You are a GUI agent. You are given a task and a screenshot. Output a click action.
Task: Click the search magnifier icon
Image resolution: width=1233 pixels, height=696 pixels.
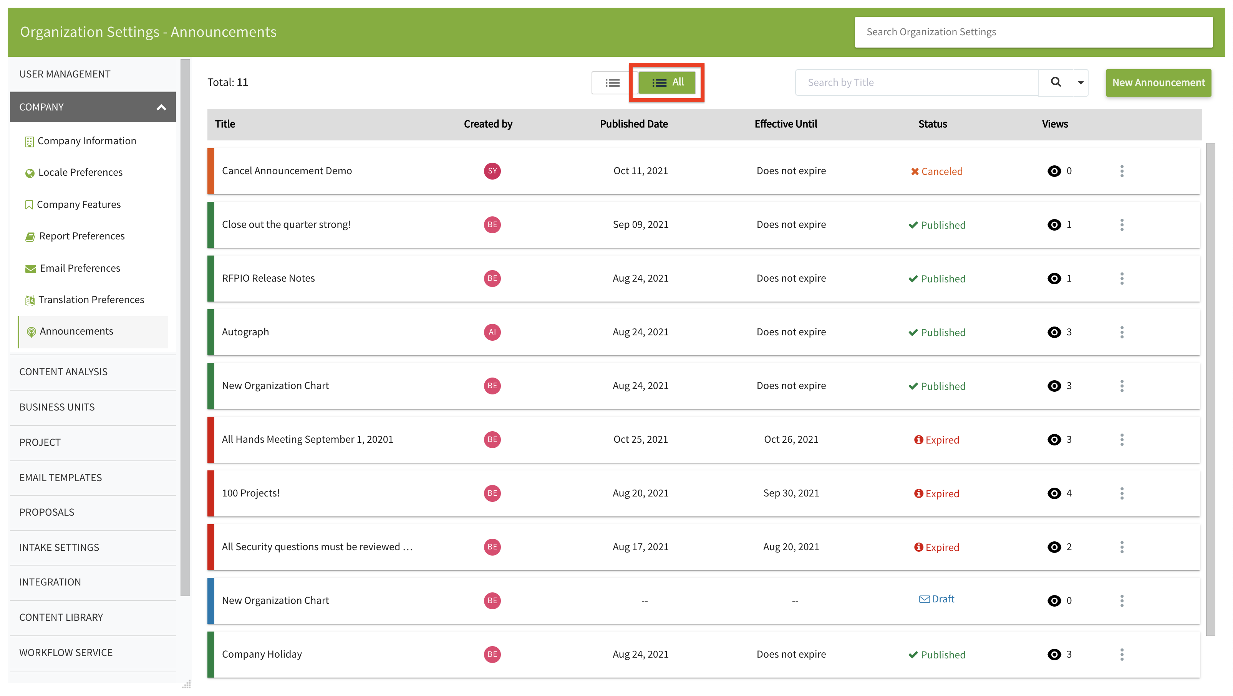click(x=1056, y=82)
